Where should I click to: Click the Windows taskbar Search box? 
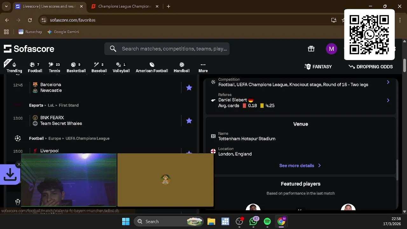[x=169, y=221]
